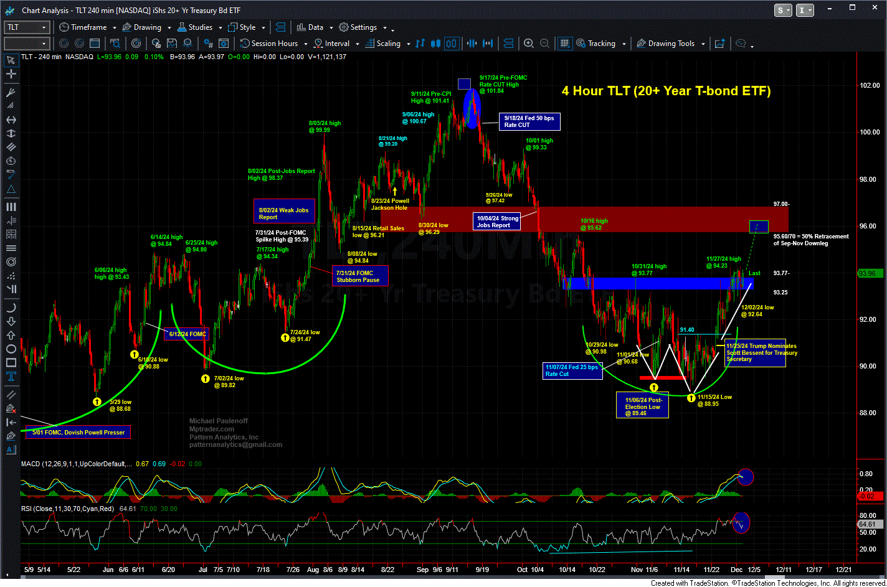Open the Settings menu
Image resolution: width=887 pixels, height=587 pixels.
click(x=358, y=27)
